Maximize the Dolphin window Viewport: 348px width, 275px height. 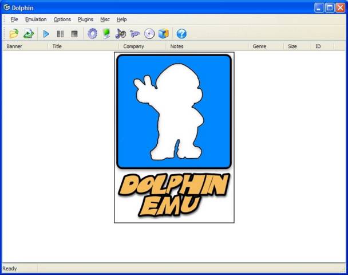coord(330,8)
